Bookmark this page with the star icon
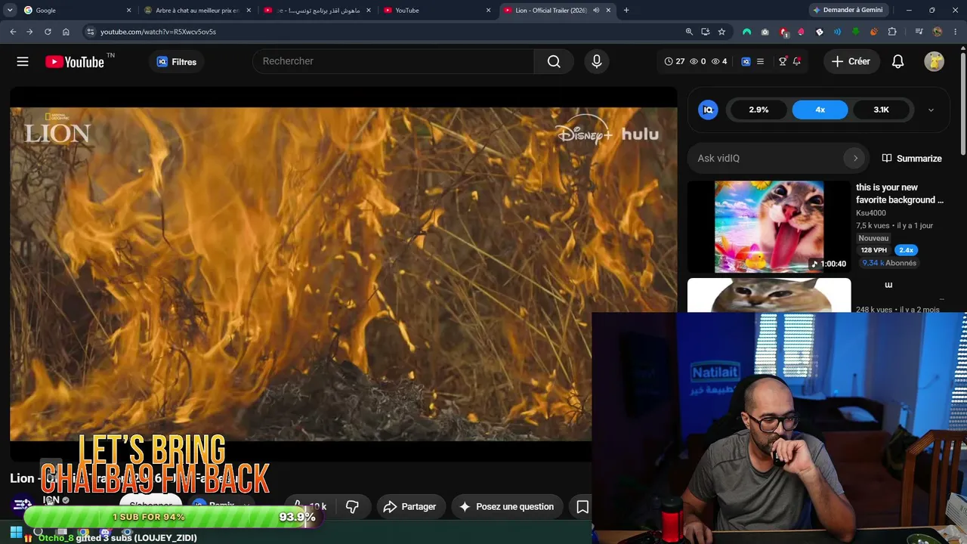This screenshot has height=544, width=967. click(x=721, y=32)
